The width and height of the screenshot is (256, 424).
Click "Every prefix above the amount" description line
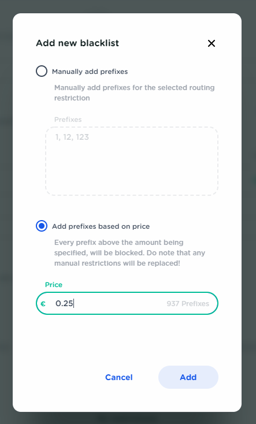[119, 242]
